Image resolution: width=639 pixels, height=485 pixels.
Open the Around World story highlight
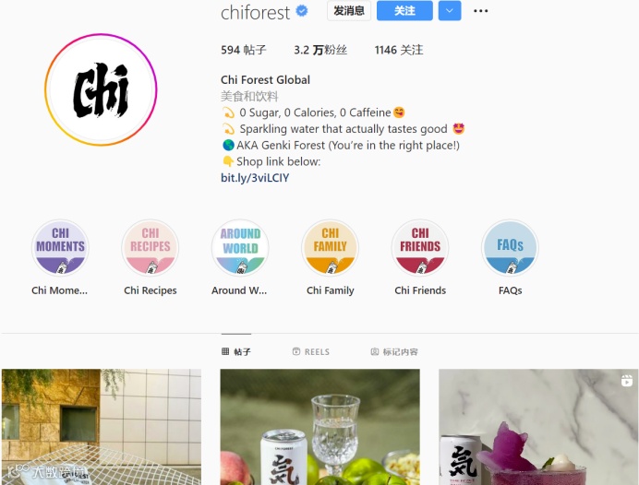tap(240, 248)
